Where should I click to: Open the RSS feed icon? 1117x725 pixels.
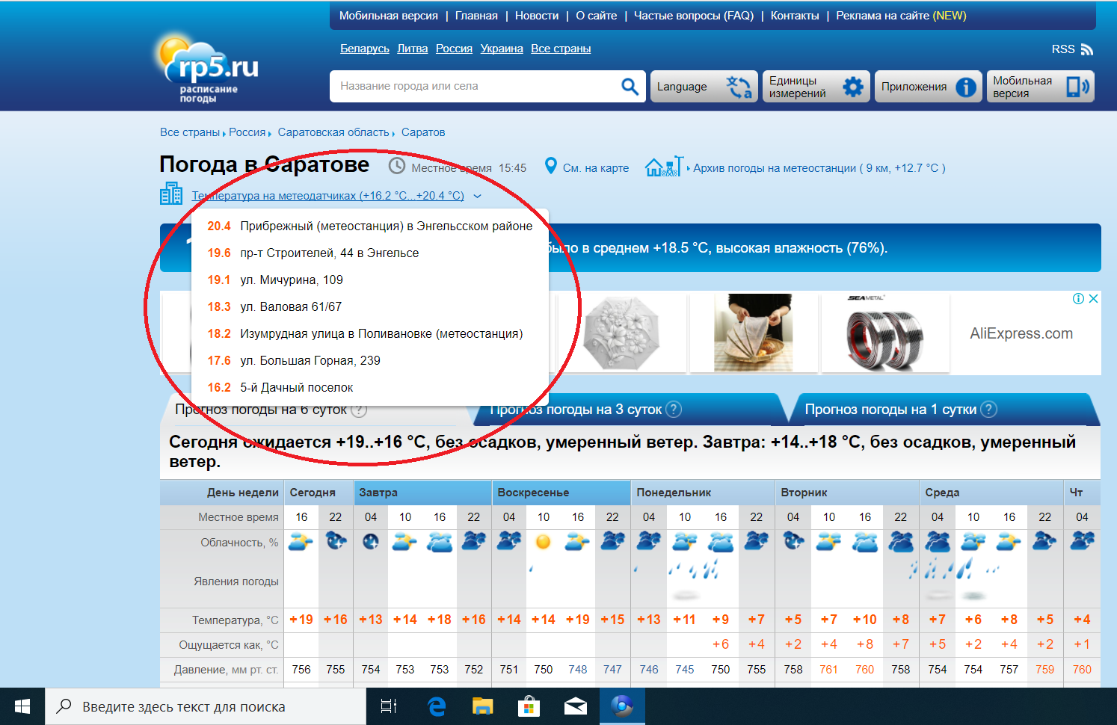tap(1086, 49)
